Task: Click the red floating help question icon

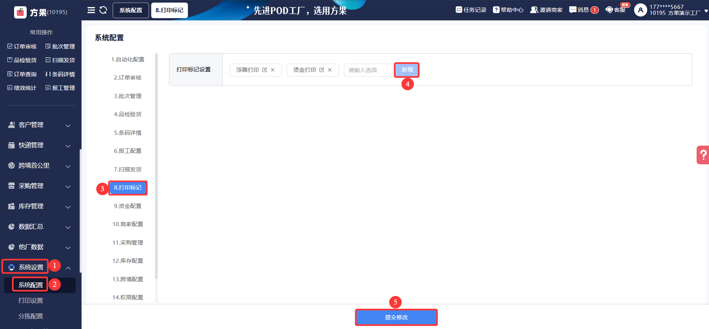Action: (703, 155)
